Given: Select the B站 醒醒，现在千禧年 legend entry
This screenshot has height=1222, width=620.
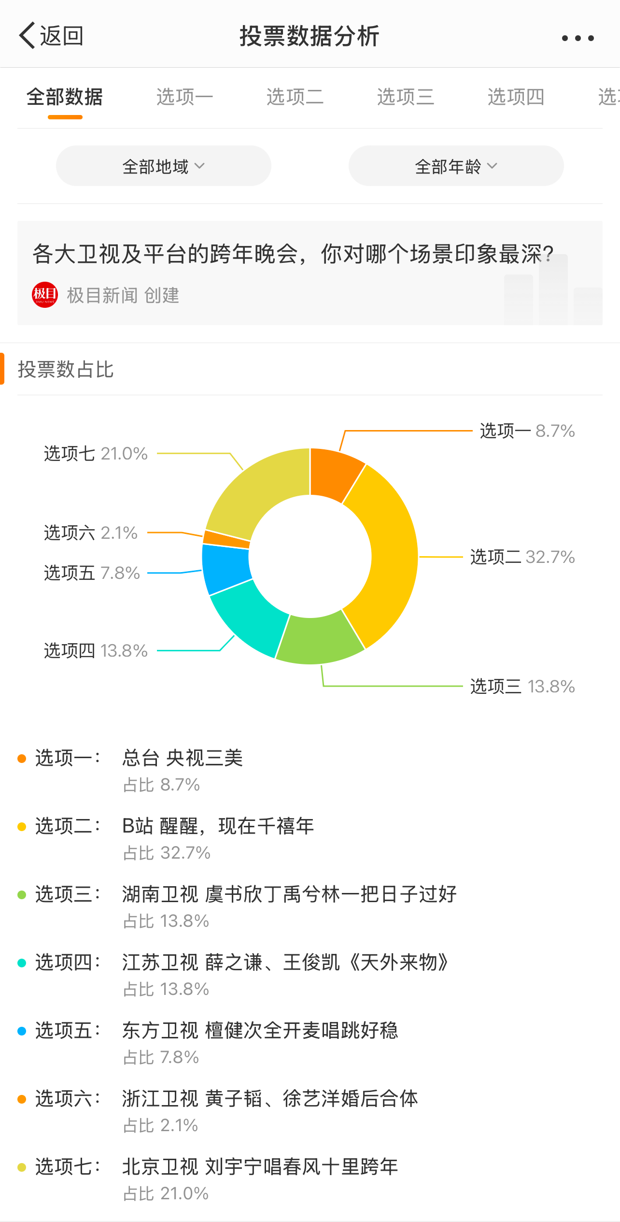Looking at the screenshot, I should tap(218, 826).
